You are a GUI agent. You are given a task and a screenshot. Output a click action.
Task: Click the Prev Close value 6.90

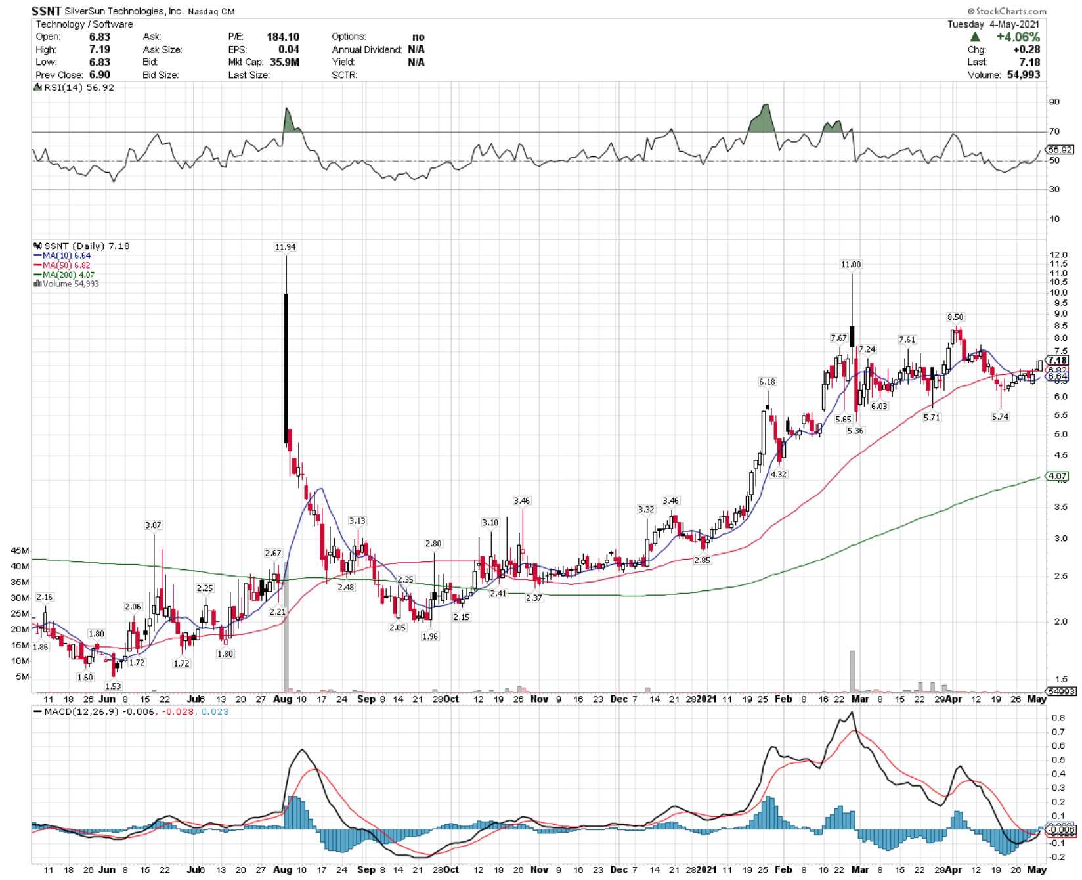100,75
